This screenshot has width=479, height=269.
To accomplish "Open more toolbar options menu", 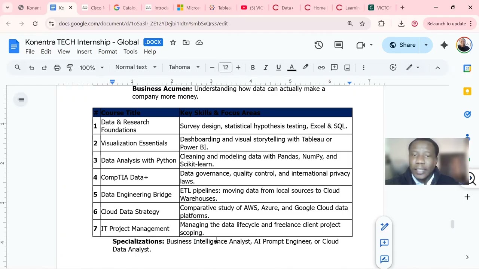I will click(363, 68).
